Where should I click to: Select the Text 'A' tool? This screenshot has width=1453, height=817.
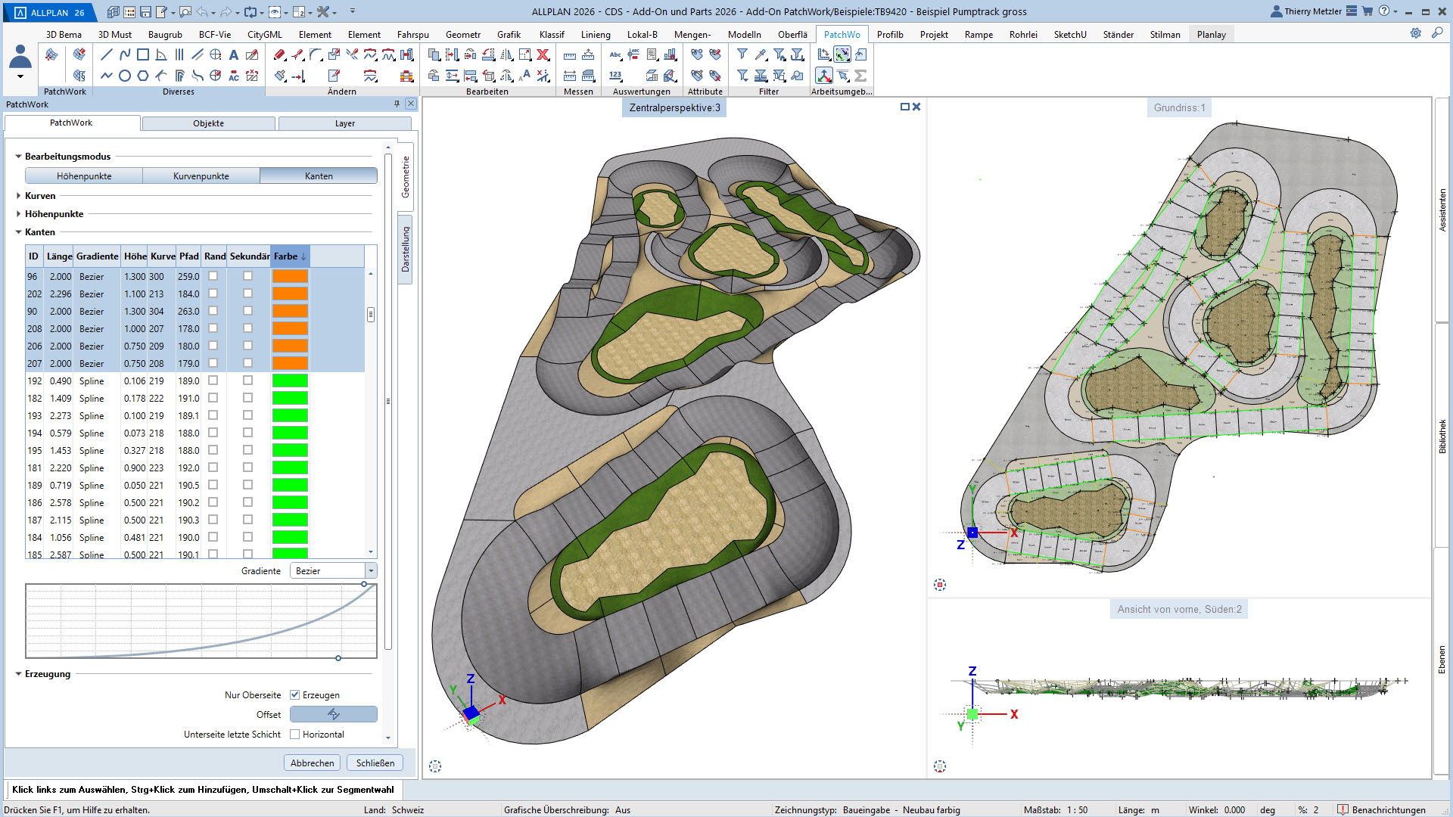pyautogui.click(x=234, y=54)
